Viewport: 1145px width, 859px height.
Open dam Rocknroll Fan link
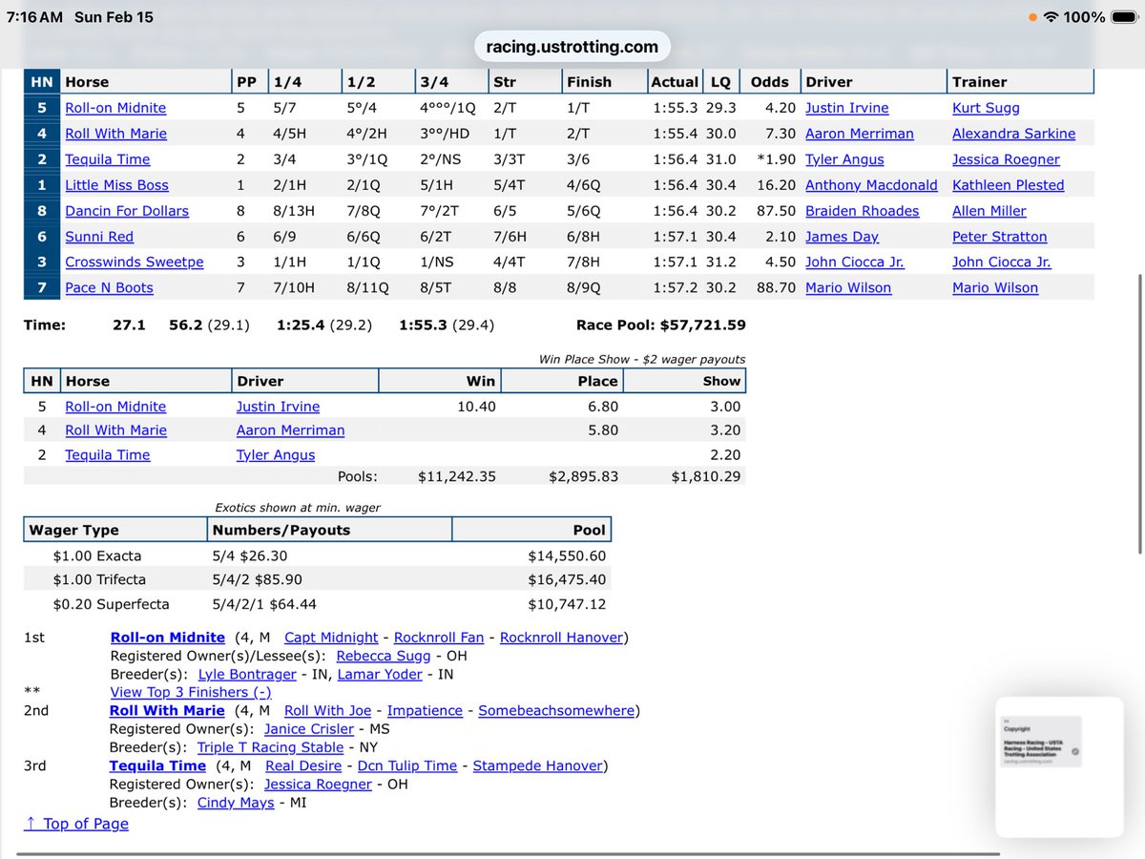[x=439, y=638]
